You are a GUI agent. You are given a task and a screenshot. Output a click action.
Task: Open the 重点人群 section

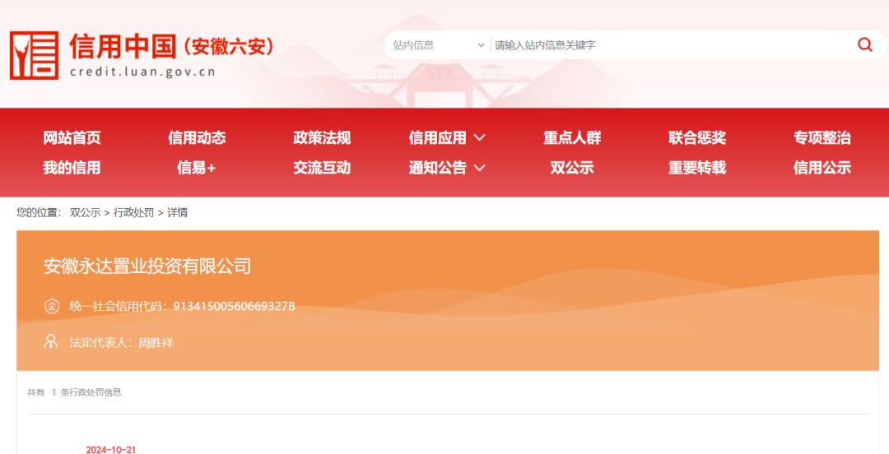click(x=572, y=137)
